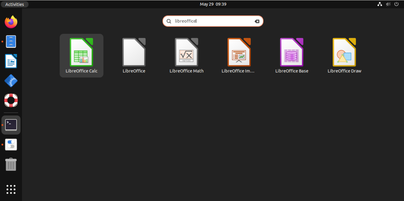This screenshot has width=404, height=201.
Task: Click the Activities button
Action: coord(14,4)
